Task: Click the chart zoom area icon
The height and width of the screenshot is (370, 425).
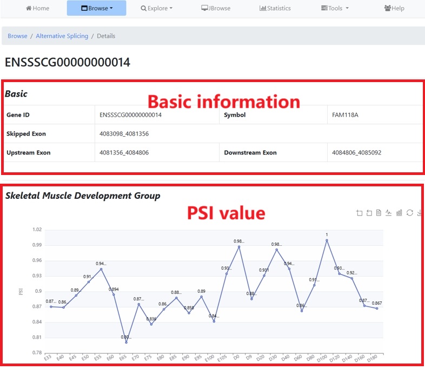Action: click(x=360, y=213)
